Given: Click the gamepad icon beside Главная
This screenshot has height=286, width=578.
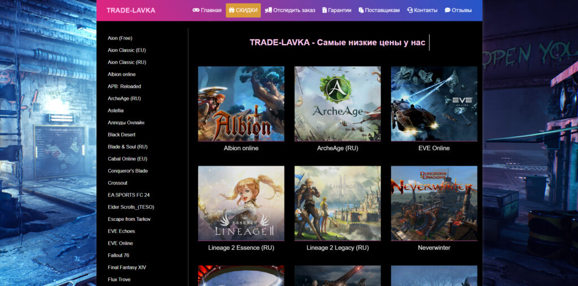Looking at the screenshot, I should click(196, 10).
